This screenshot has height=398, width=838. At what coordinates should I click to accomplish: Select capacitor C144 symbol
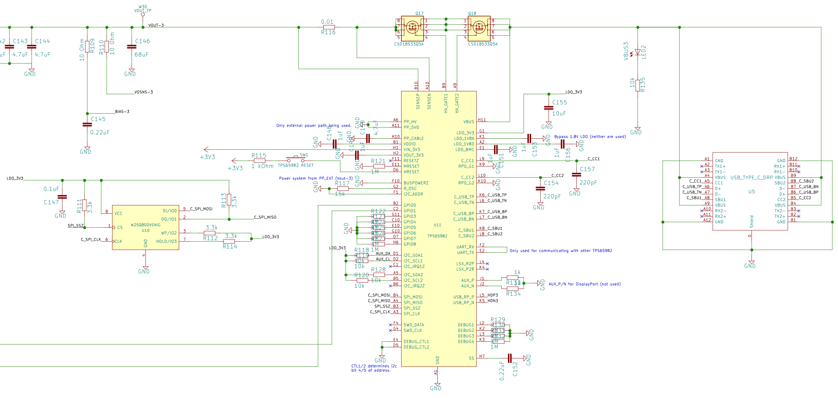pyautogui.click(x=32, y=47)
